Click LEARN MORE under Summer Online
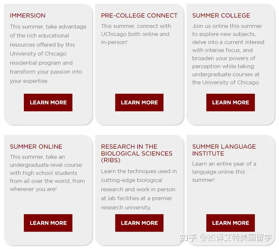Image resolution: width=279 pixels, height=249 pixels. 48,223
